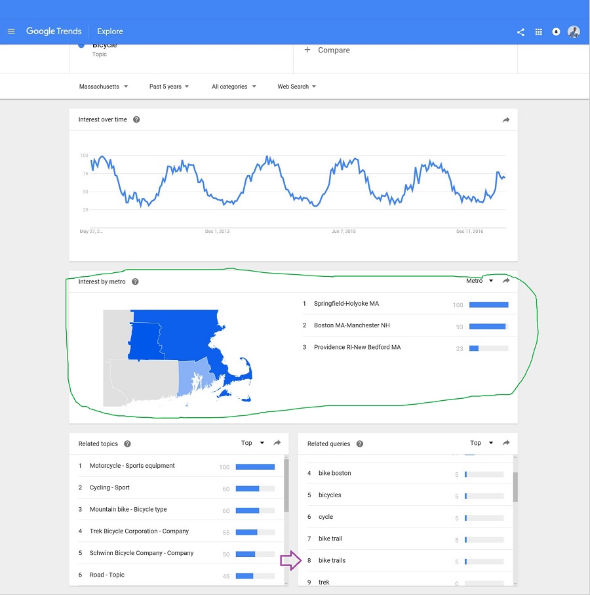This screenshot has width=590, height=595.
Task: Share the Related queries card
Action: pos(506,443)
